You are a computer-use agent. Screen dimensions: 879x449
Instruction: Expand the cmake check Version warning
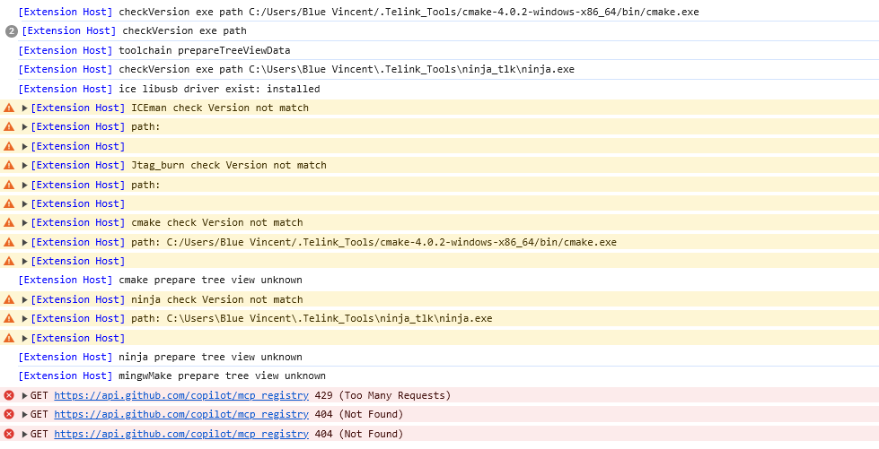(x=24, y=222)
